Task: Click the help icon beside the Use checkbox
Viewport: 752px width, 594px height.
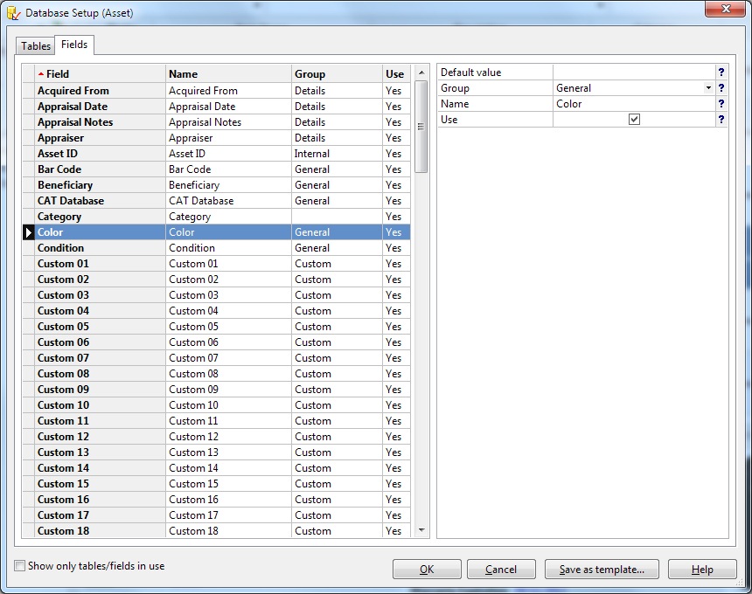Action: click(x=721, y=120)
